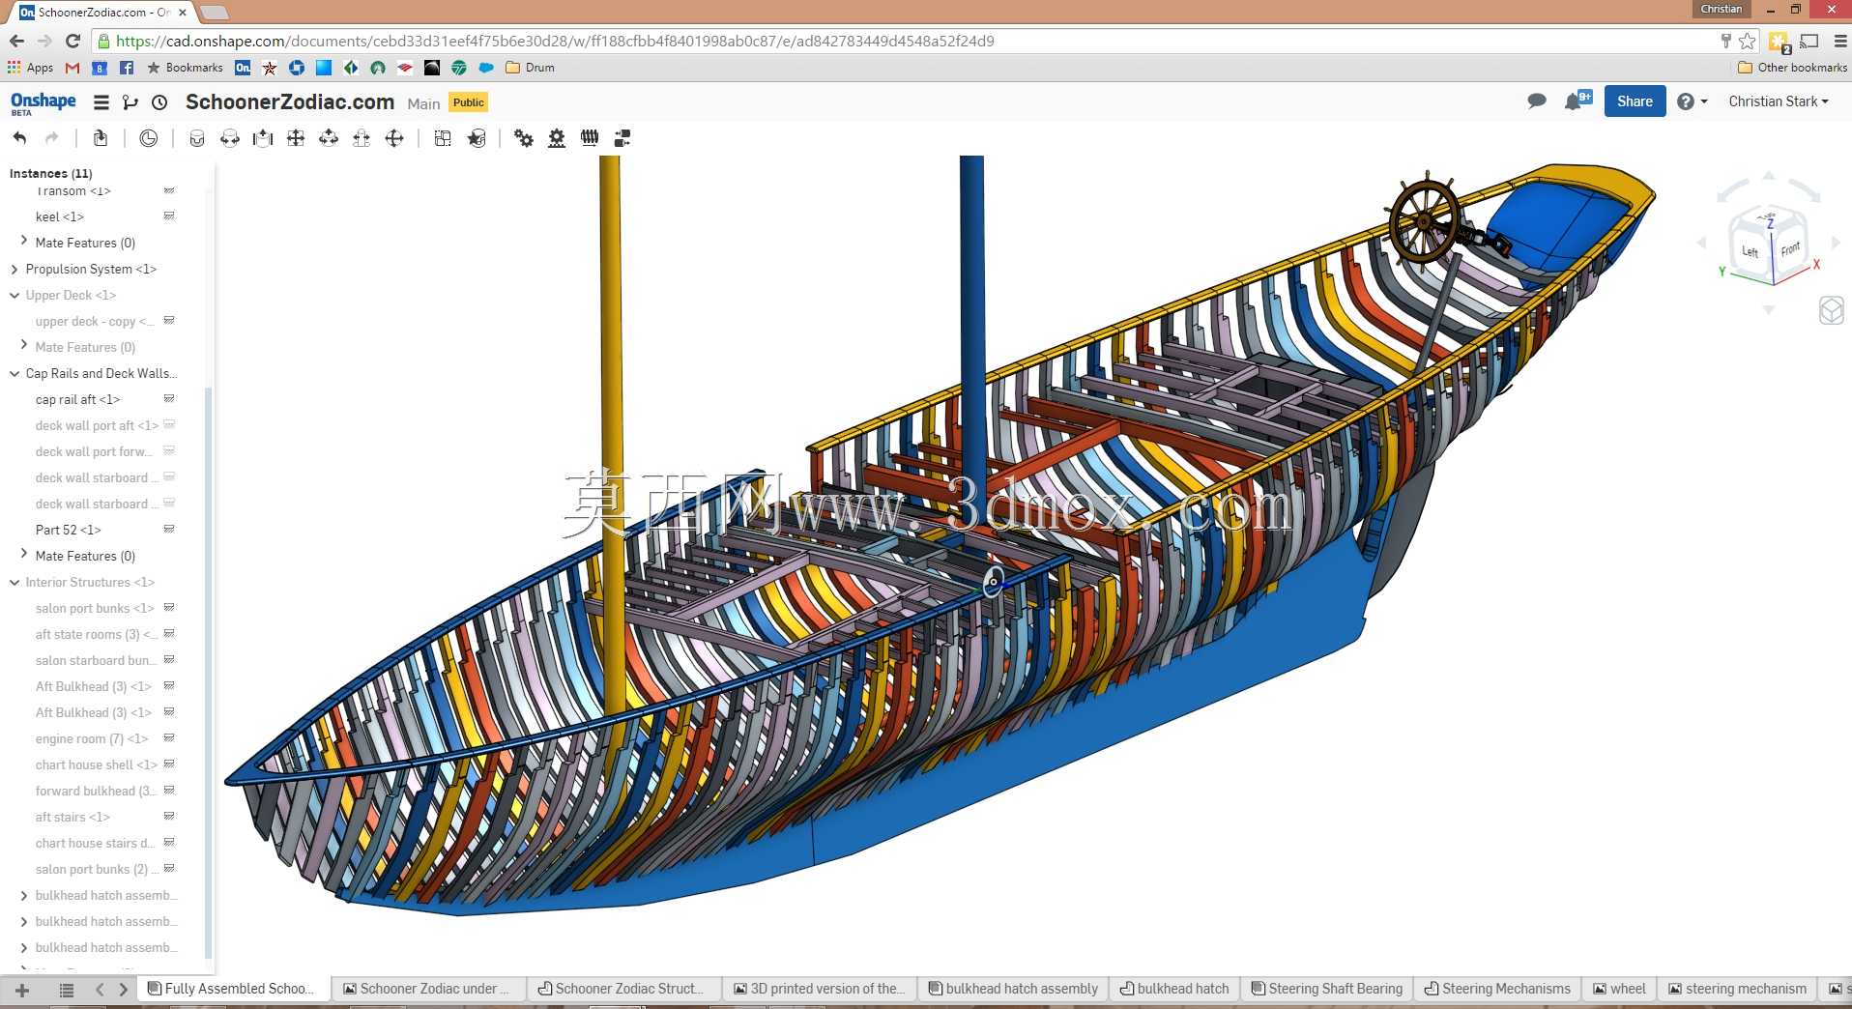Viewport: 1852px width, 1009px height.
Task: Collapse Interior Structures <1>
Action: [14, 583]
